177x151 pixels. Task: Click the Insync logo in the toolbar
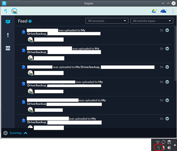(5, 11)
